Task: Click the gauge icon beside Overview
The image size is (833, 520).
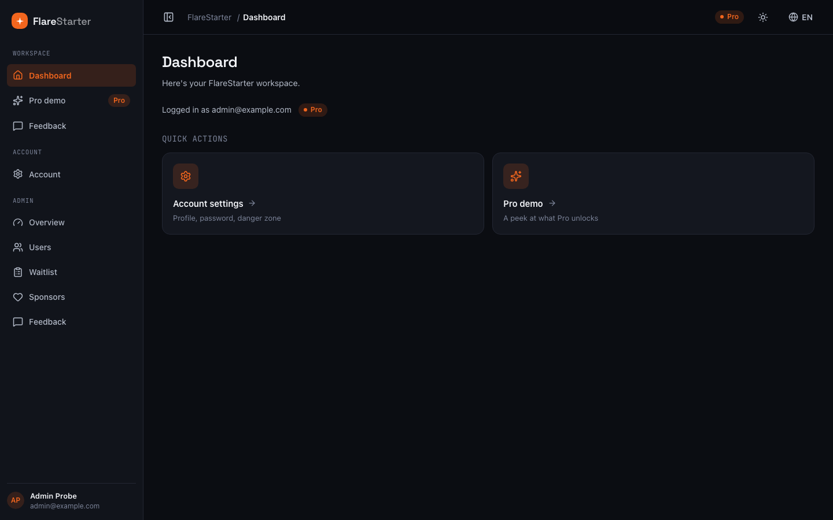Action: click(x=18, y=222)
